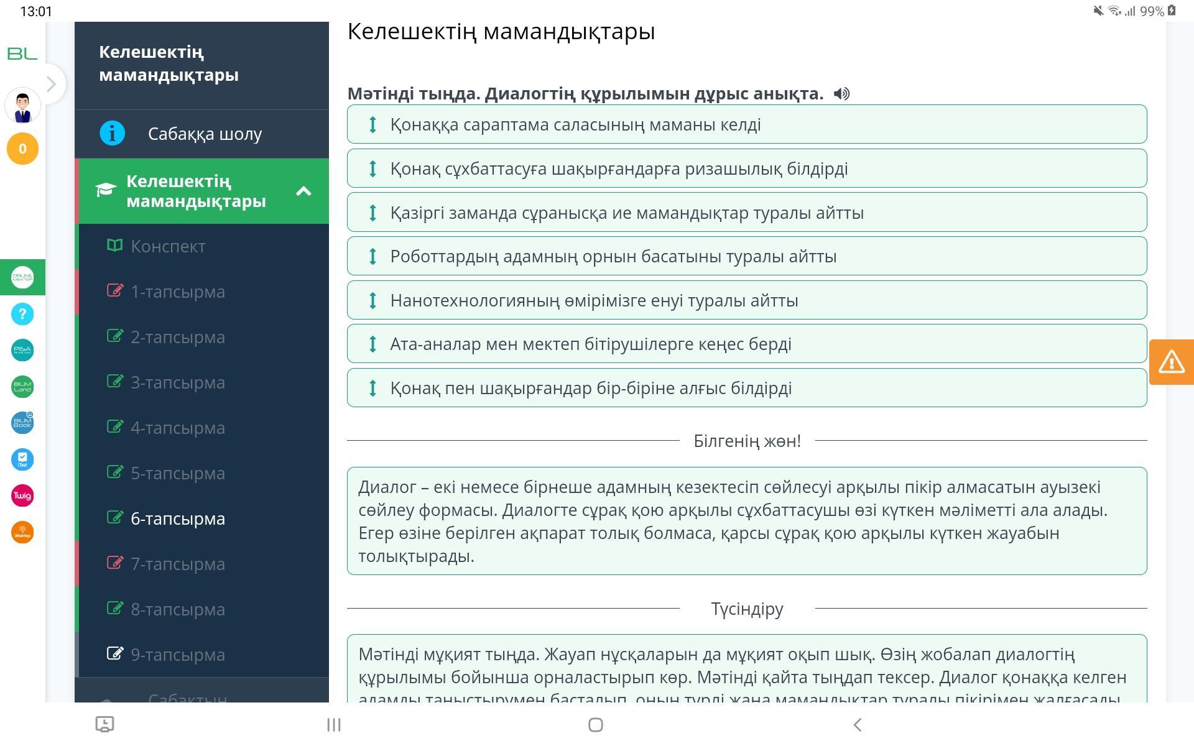Select the 'Қонаққа сараптама саласының' sort item
This screenshot has height=746, width=1194.
point(575,124)
